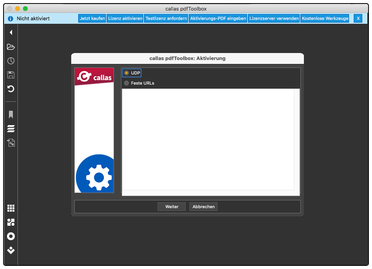Click Jetzt kaufen in the notification bar
The width and height of the screenshot is (372, 269).
(x=92, y=18)
